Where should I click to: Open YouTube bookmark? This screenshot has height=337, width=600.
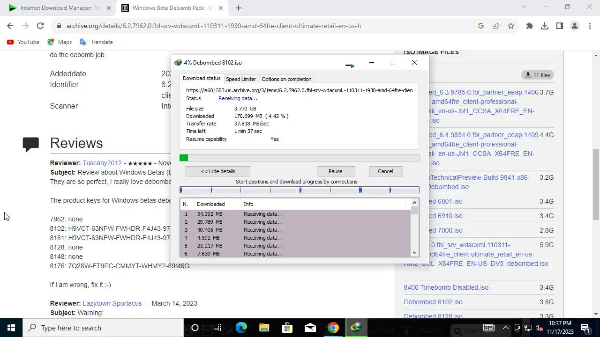point(23,42)
